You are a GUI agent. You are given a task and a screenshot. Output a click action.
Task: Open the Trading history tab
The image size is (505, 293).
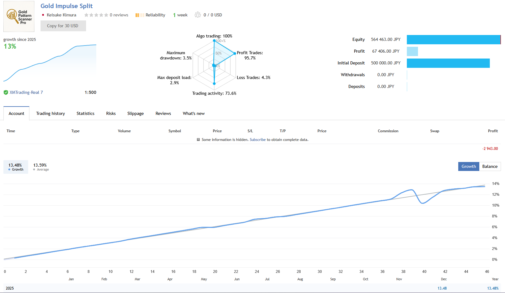[50, 113]
